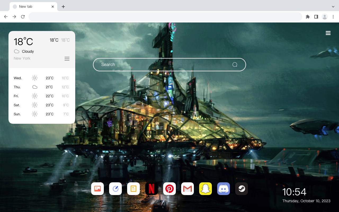Screen dimensions: 339x212
Task: Open the Chrome profile avatar
Action: [x=325, y=17]
